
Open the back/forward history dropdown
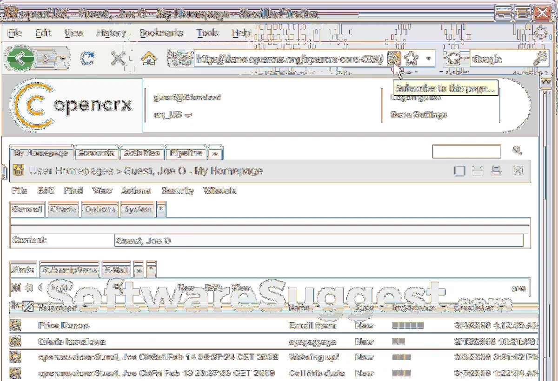click(x=63, y=59)
